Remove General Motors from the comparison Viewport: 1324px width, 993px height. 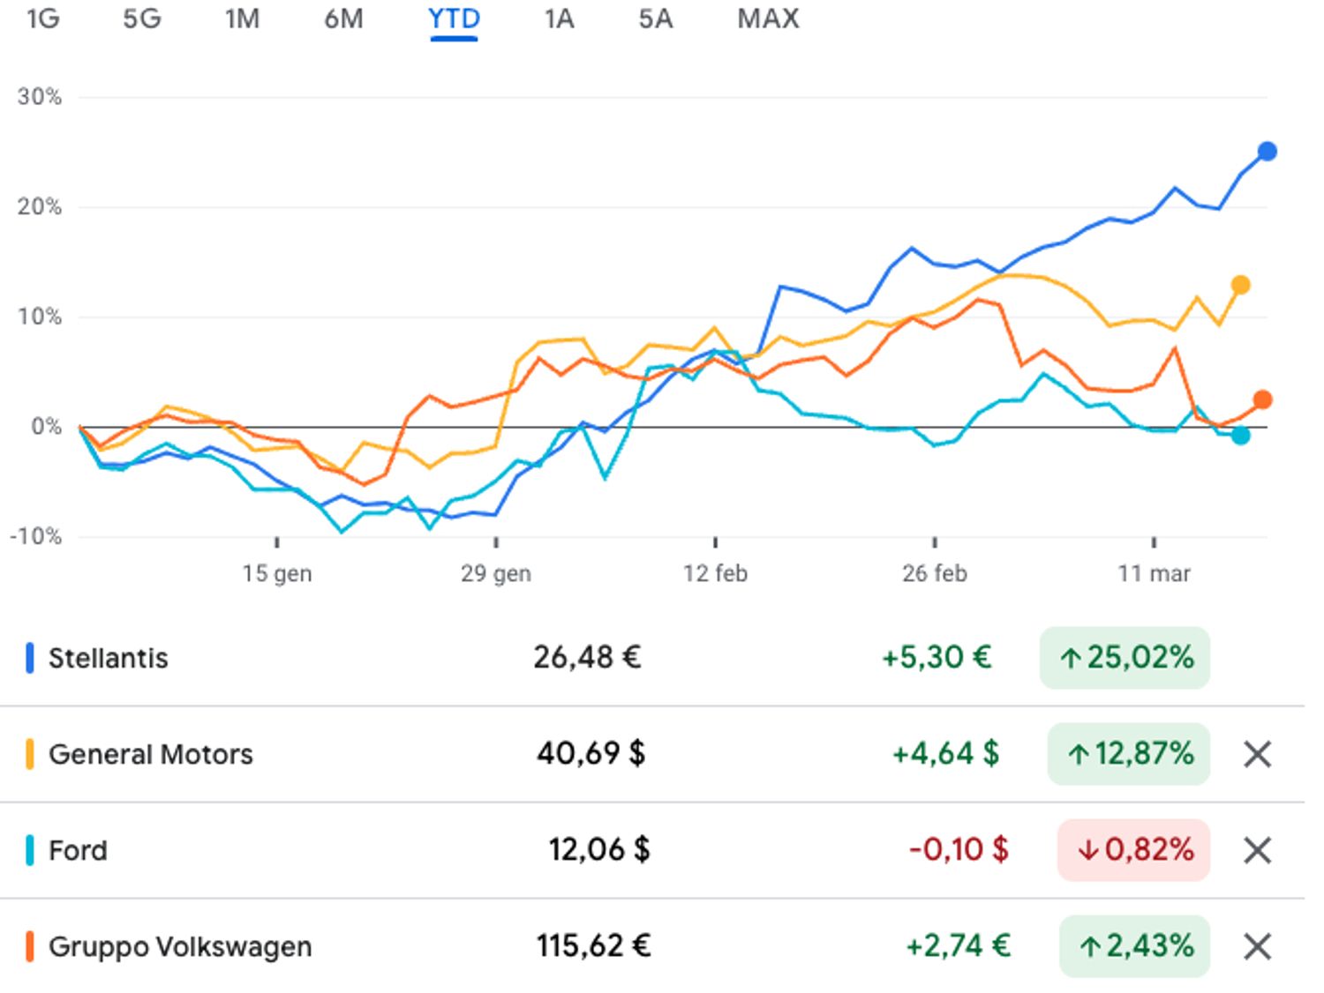tap(1257, 754)
